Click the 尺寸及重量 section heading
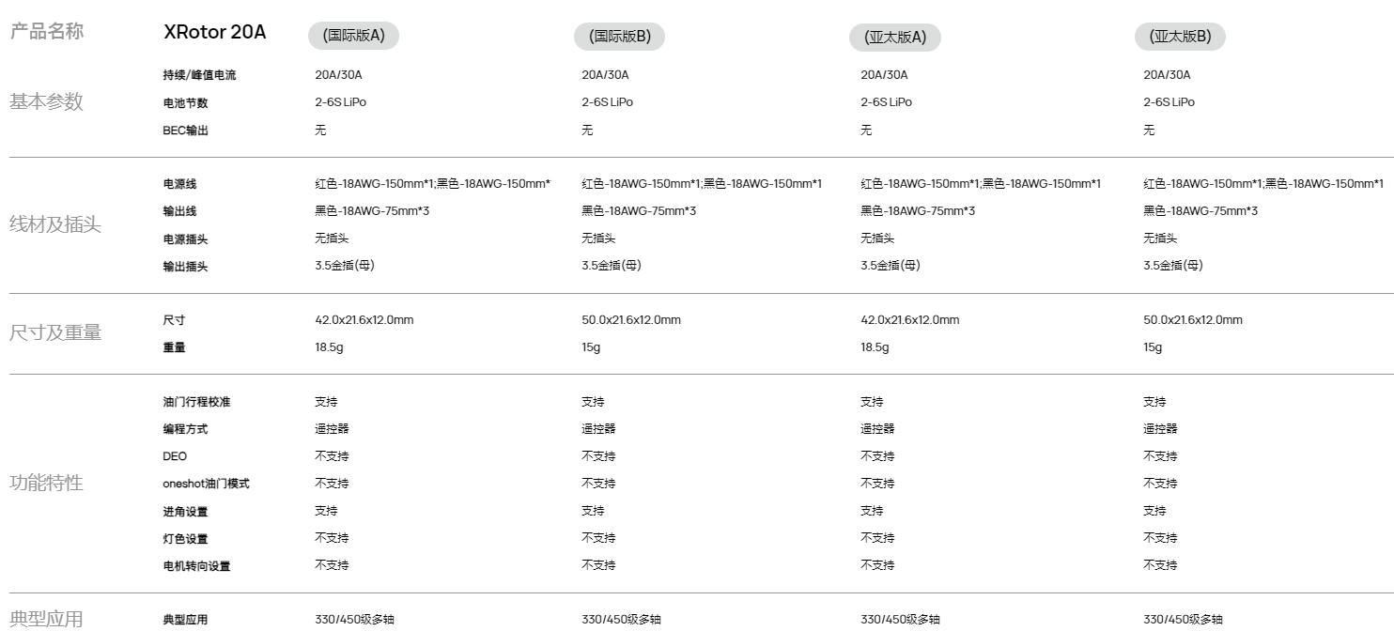This screenshot has width=1394, height=631. [x=55, y=332]
